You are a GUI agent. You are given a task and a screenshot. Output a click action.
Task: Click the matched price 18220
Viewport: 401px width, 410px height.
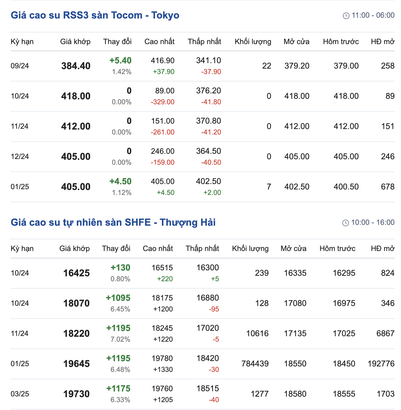[x=76, y=333]
